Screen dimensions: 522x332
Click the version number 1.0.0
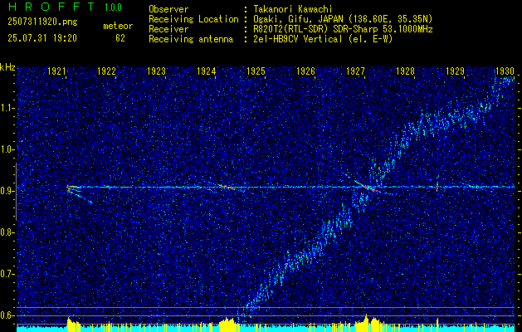pos(113,7)
